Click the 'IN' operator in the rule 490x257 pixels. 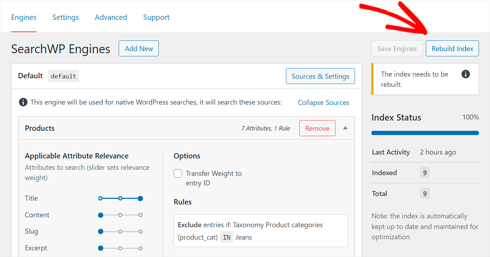[x=226, y=237]
